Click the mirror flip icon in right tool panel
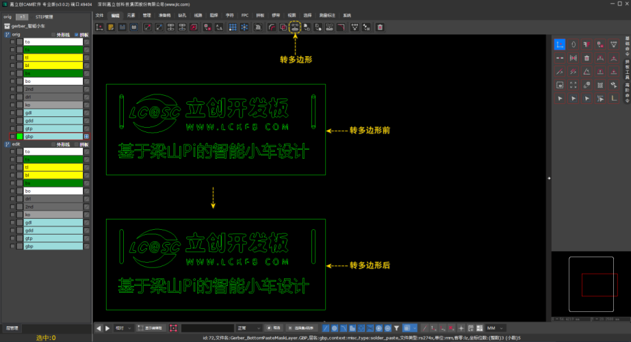Image resolution: width=631 pixels, height=342 pixels. point(573,58)
